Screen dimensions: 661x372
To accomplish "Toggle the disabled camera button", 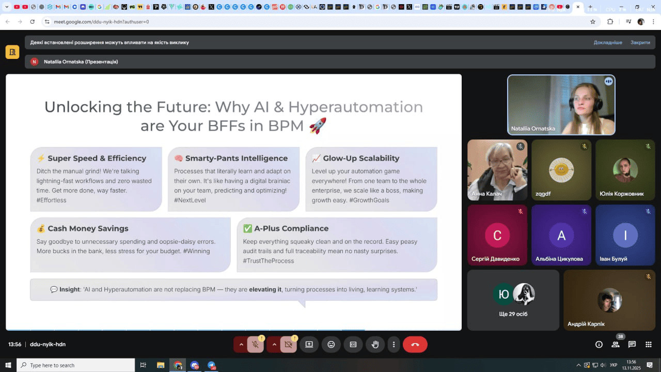I will tap(288, 345).
